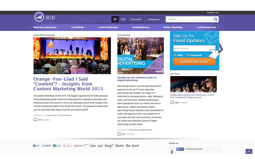Expand the Marketing Automation menu
255x159 pixels.
[x=46, y=27]
